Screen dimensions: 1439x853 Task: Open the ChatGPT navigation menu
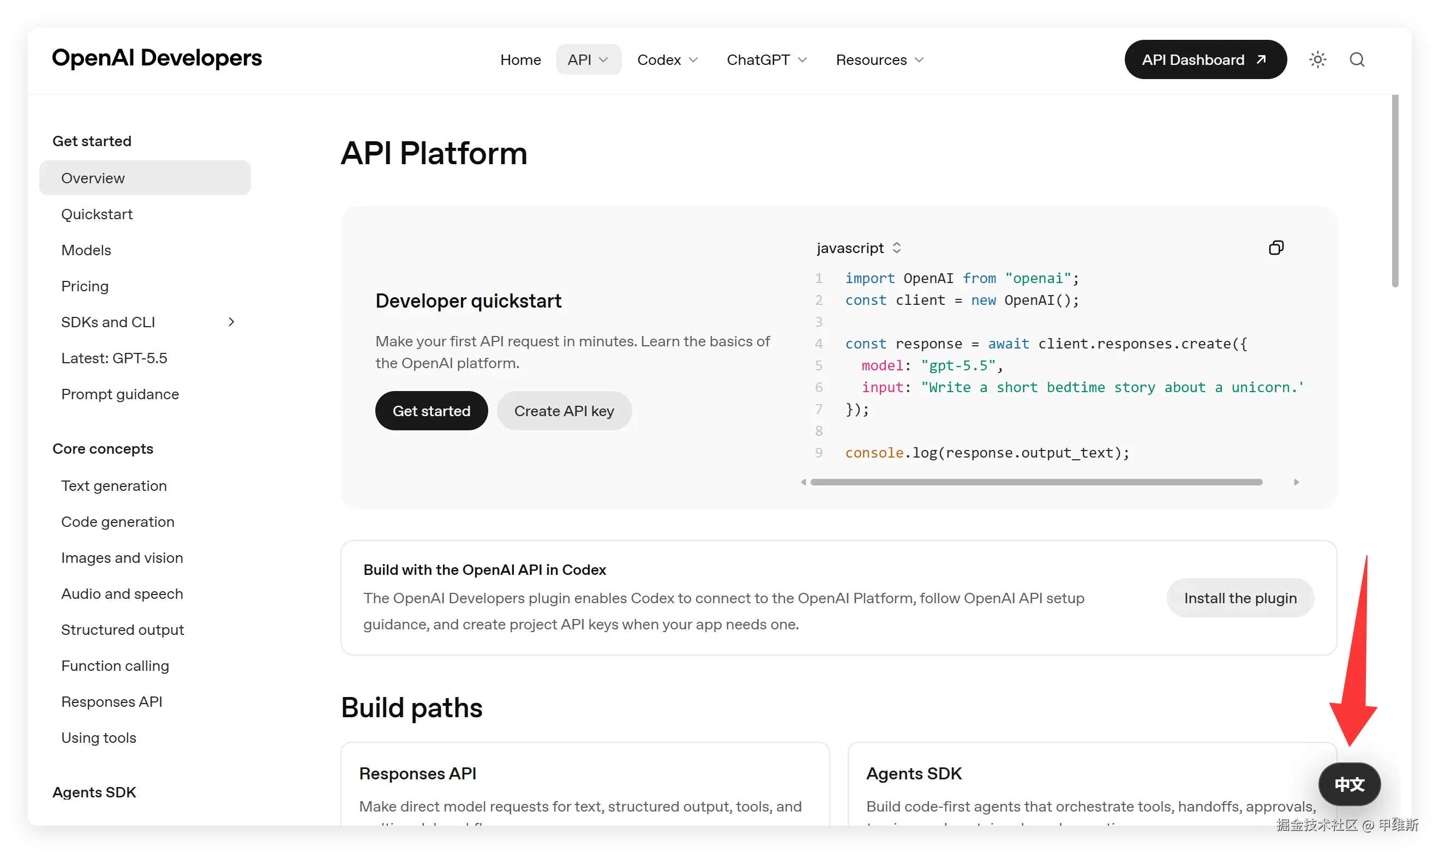click(766, 60)
